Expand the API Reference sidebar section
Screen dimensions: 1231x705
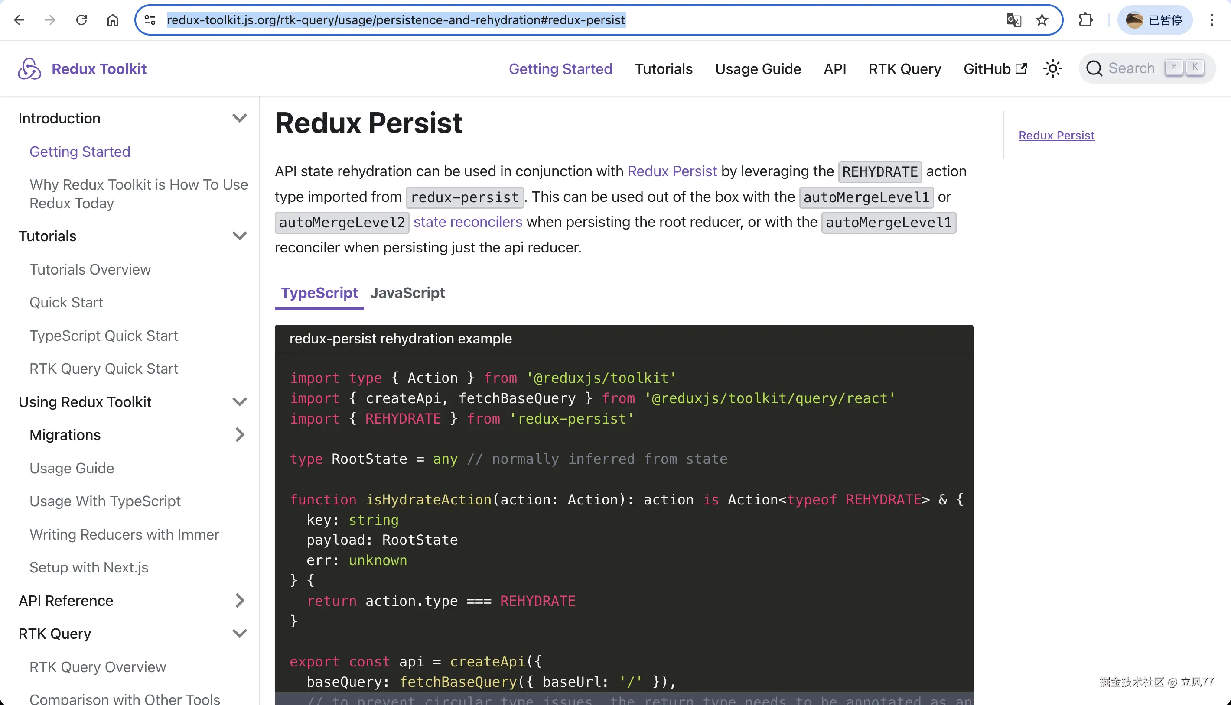pos(240,600)
